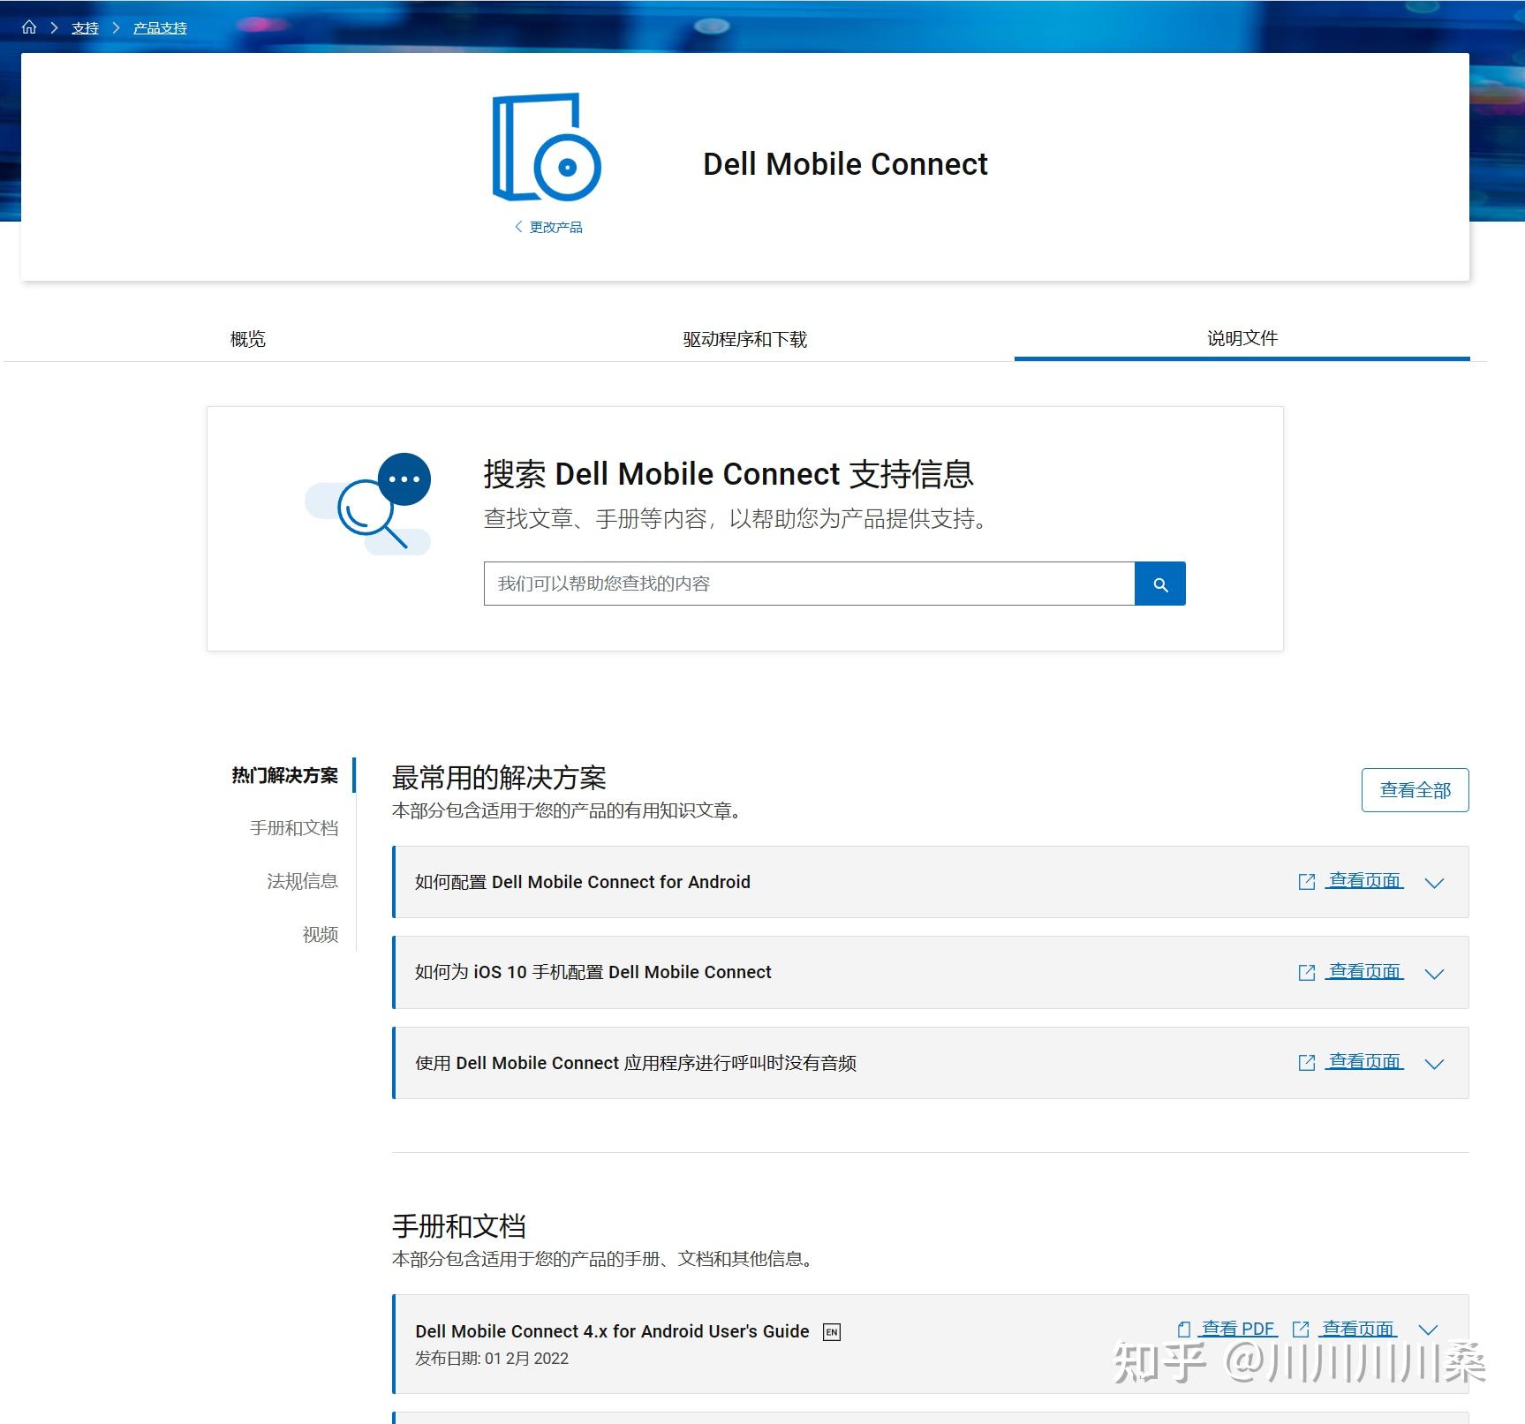
Task: Expand the iOS 10 configuration article row
Action: pos(1434,974)
